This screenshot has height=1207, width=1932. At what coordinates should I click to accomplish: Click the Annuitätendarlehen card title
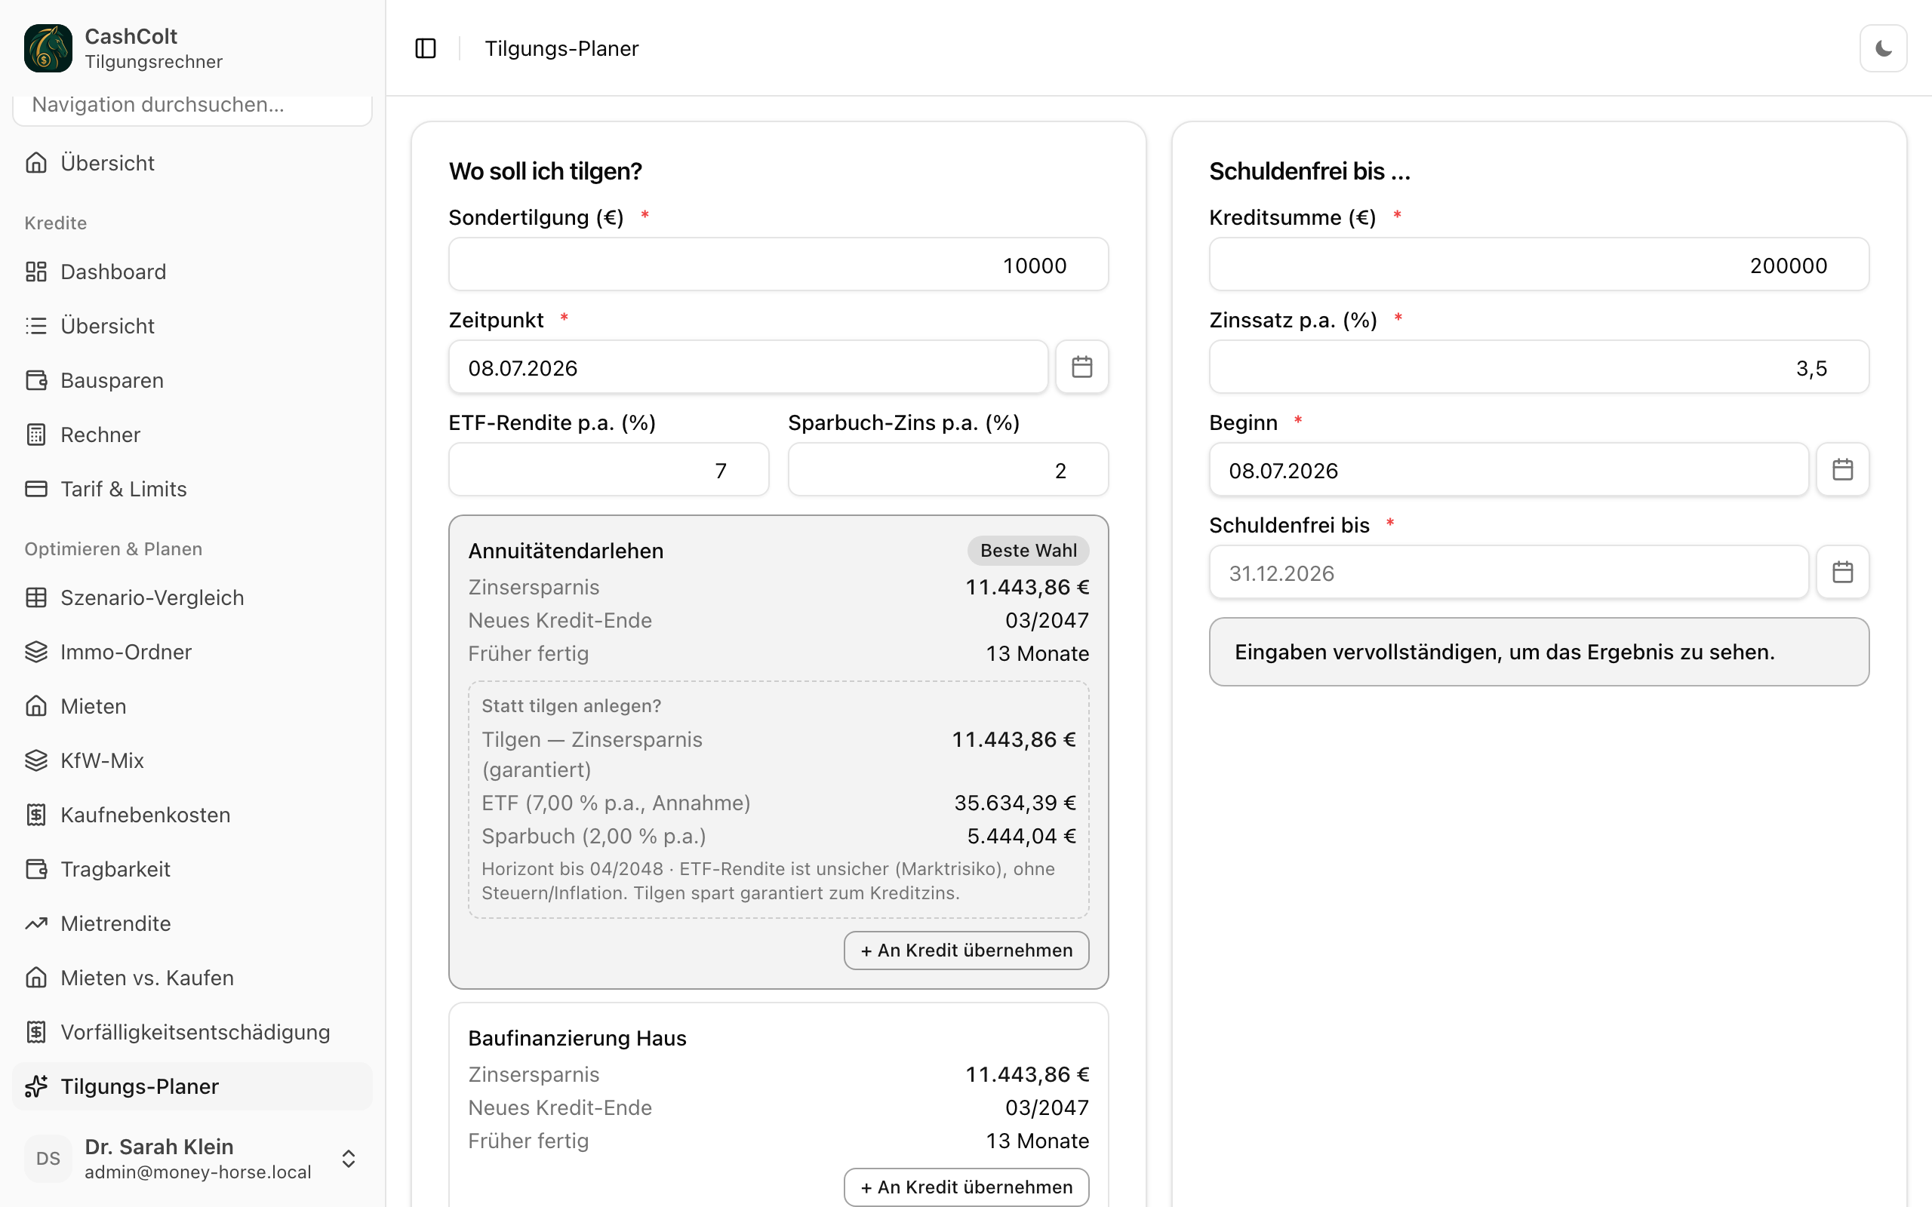565,551
